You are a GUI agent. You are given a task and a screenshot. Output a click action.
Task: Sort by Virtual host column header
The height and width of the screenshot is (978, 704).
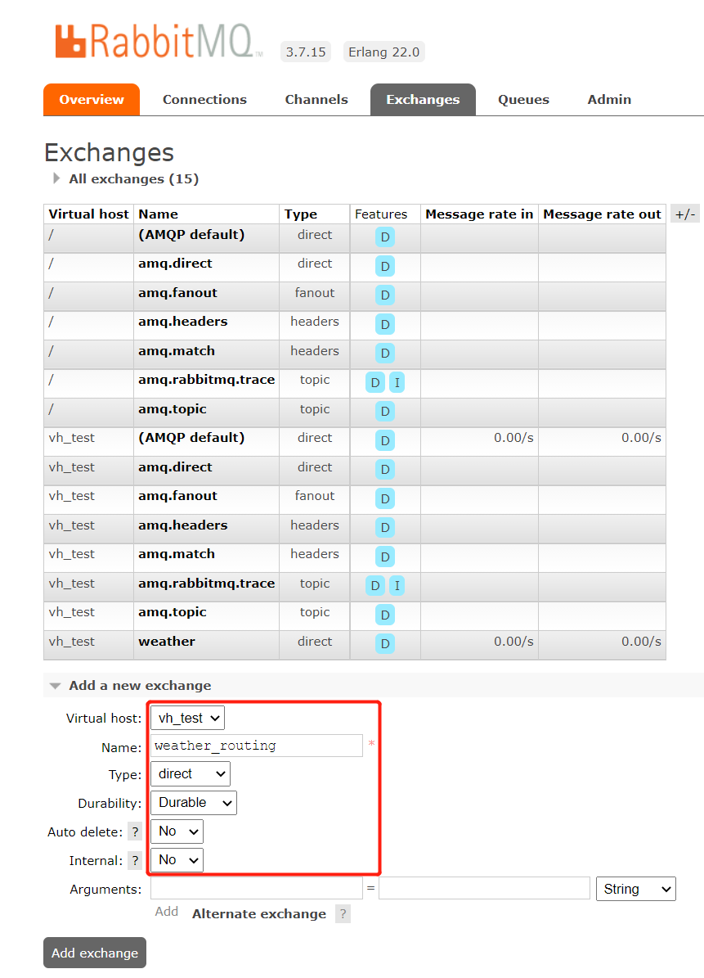(x=88, y=214)
